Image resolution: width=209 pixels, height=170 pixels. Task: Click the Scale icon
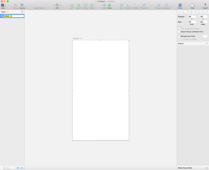coord(109,5)
